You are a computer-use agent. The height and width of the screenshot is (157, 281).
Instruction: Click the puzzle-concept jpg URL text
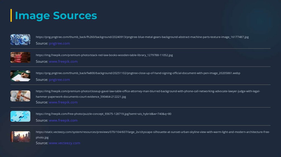pyautogui.click(x=103, y=114)
